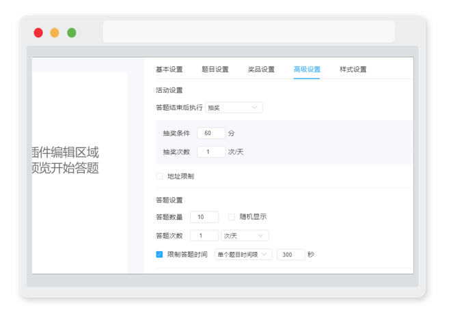
Task: Click the 答题数量 input field
Action: pos(204,217)
